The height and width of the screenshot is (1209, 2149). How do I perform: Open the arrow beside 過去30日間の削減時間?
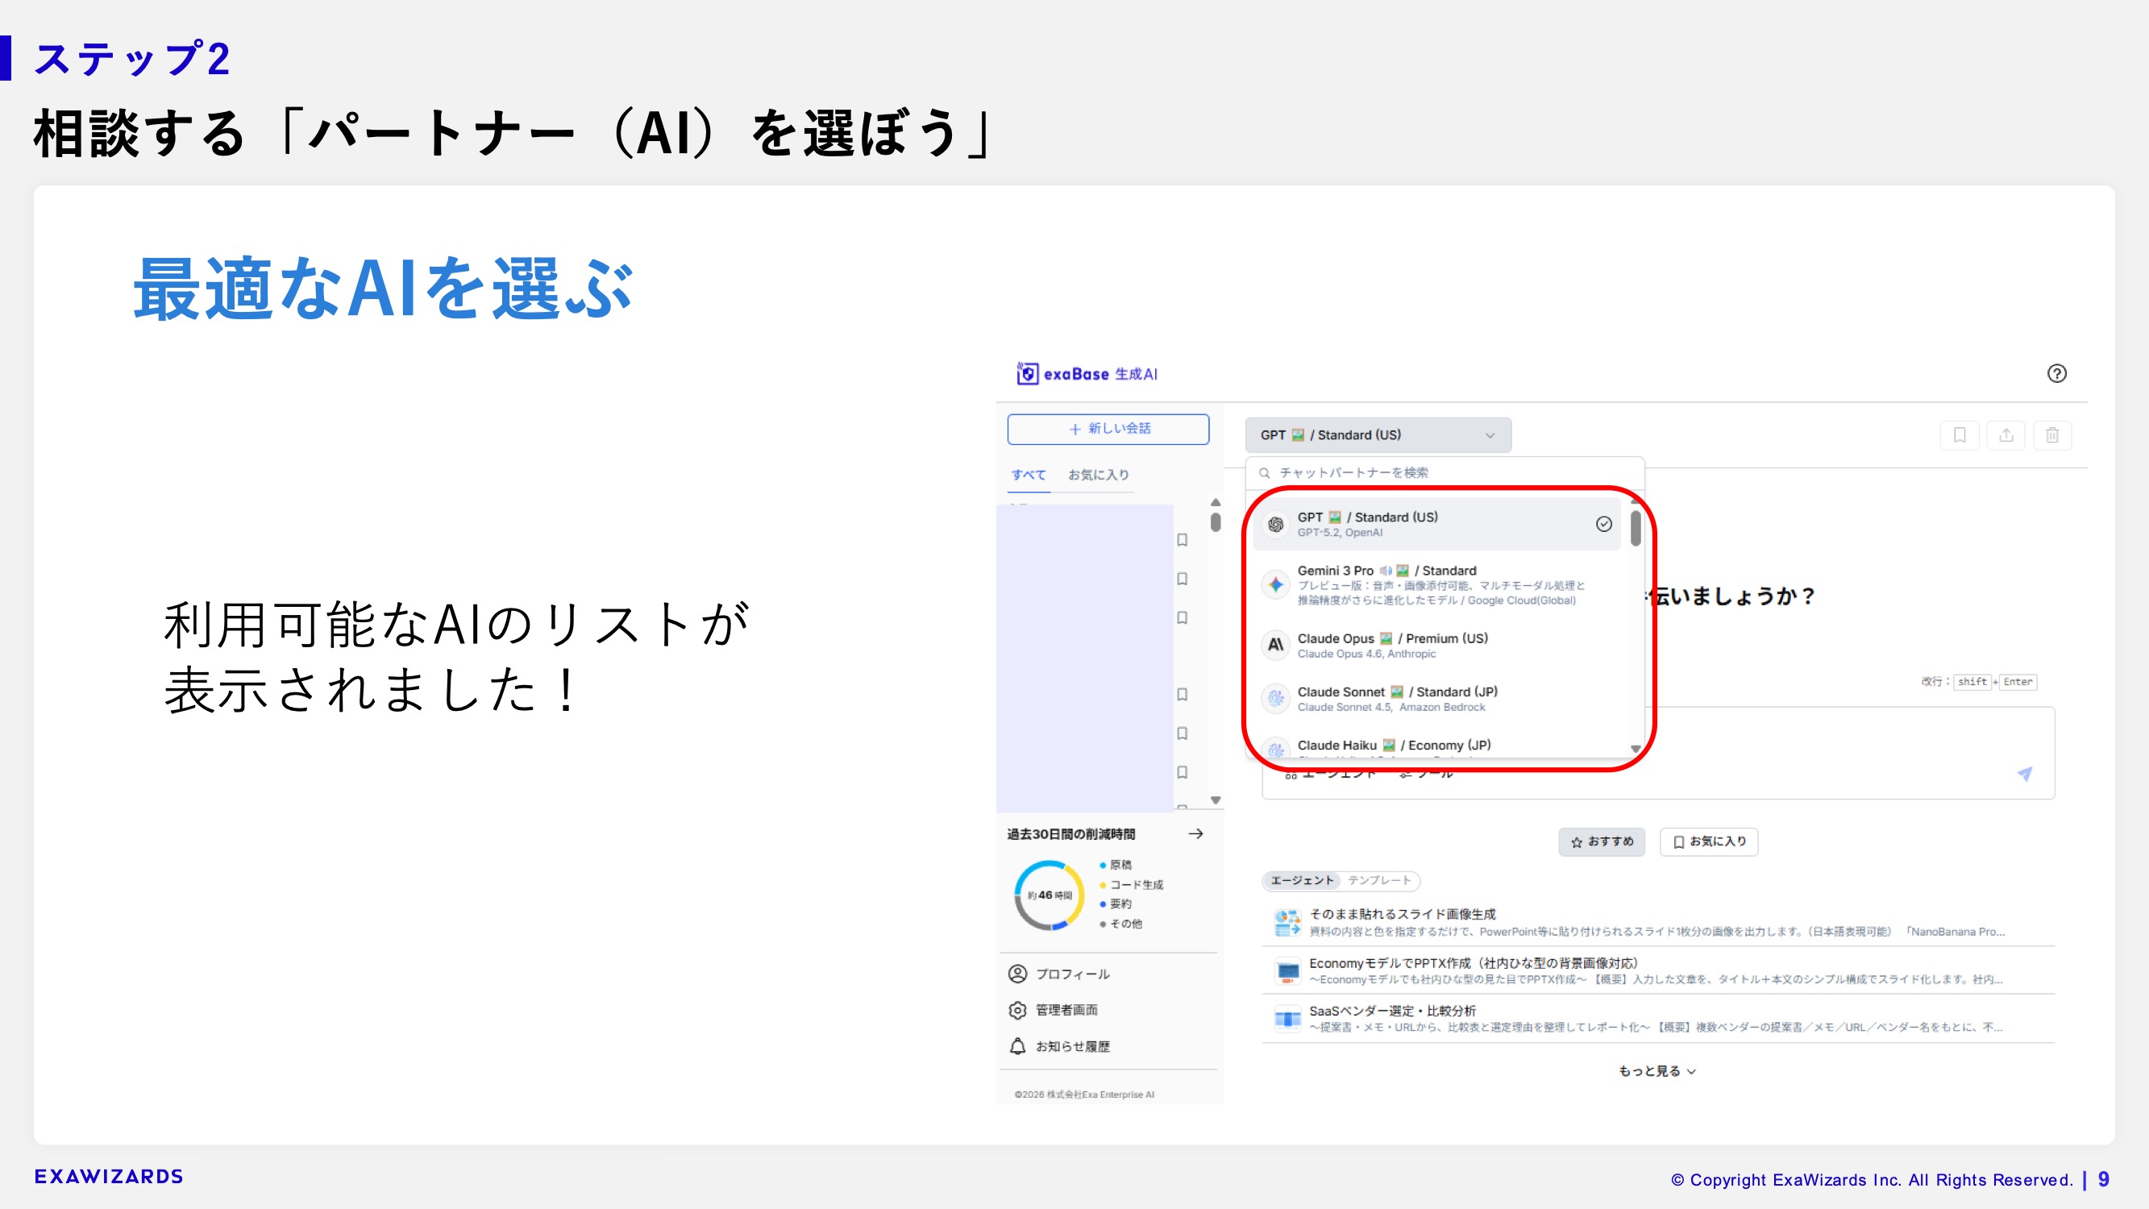(x=1195, y=833)
